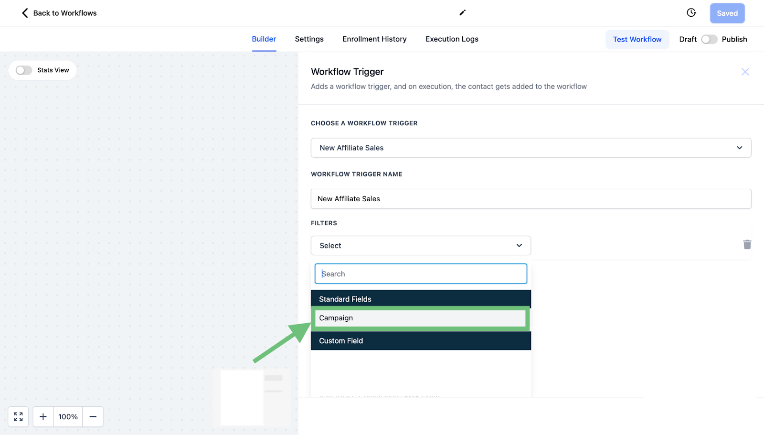The image size is (764, 435).
Task: Open the version history clock icon
Action: (691, 13)
